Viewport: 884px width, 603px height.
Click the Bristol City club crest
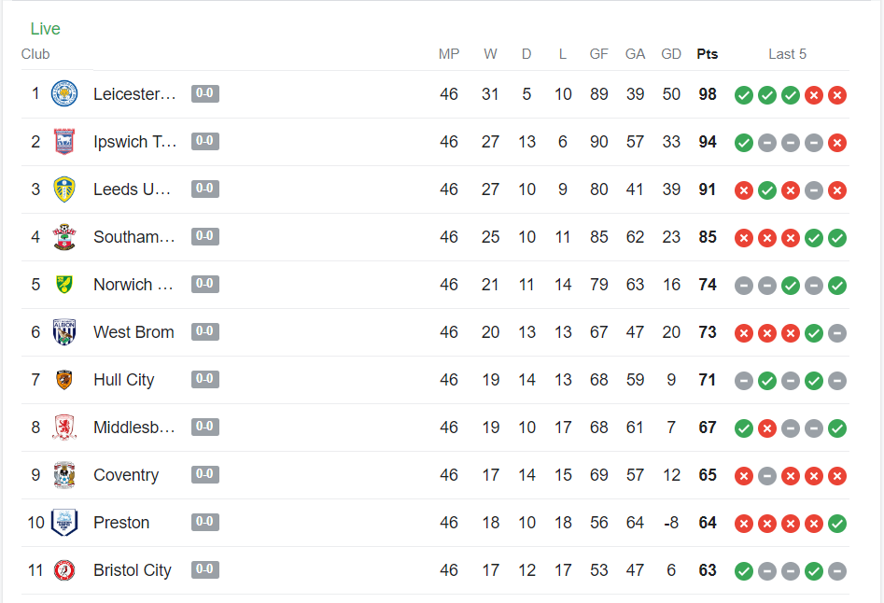click(64, 570)
